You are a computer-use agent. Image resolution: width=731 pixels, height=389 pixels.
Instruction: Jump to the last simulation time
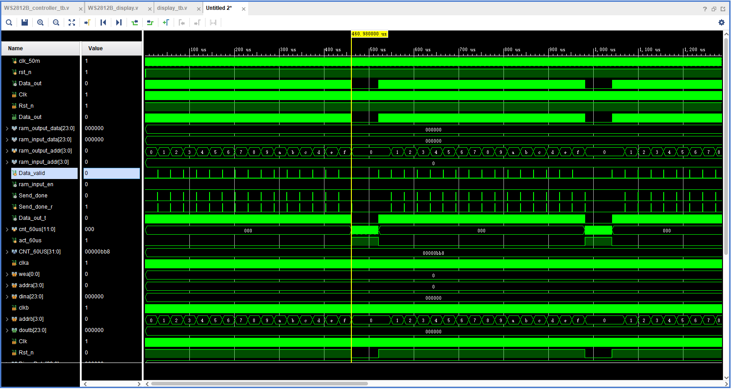pos(119,22)
